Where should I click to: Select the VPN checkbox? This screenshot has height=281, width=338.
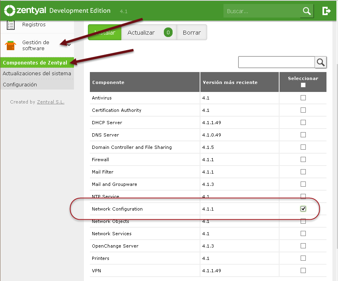tap(303, 271)
